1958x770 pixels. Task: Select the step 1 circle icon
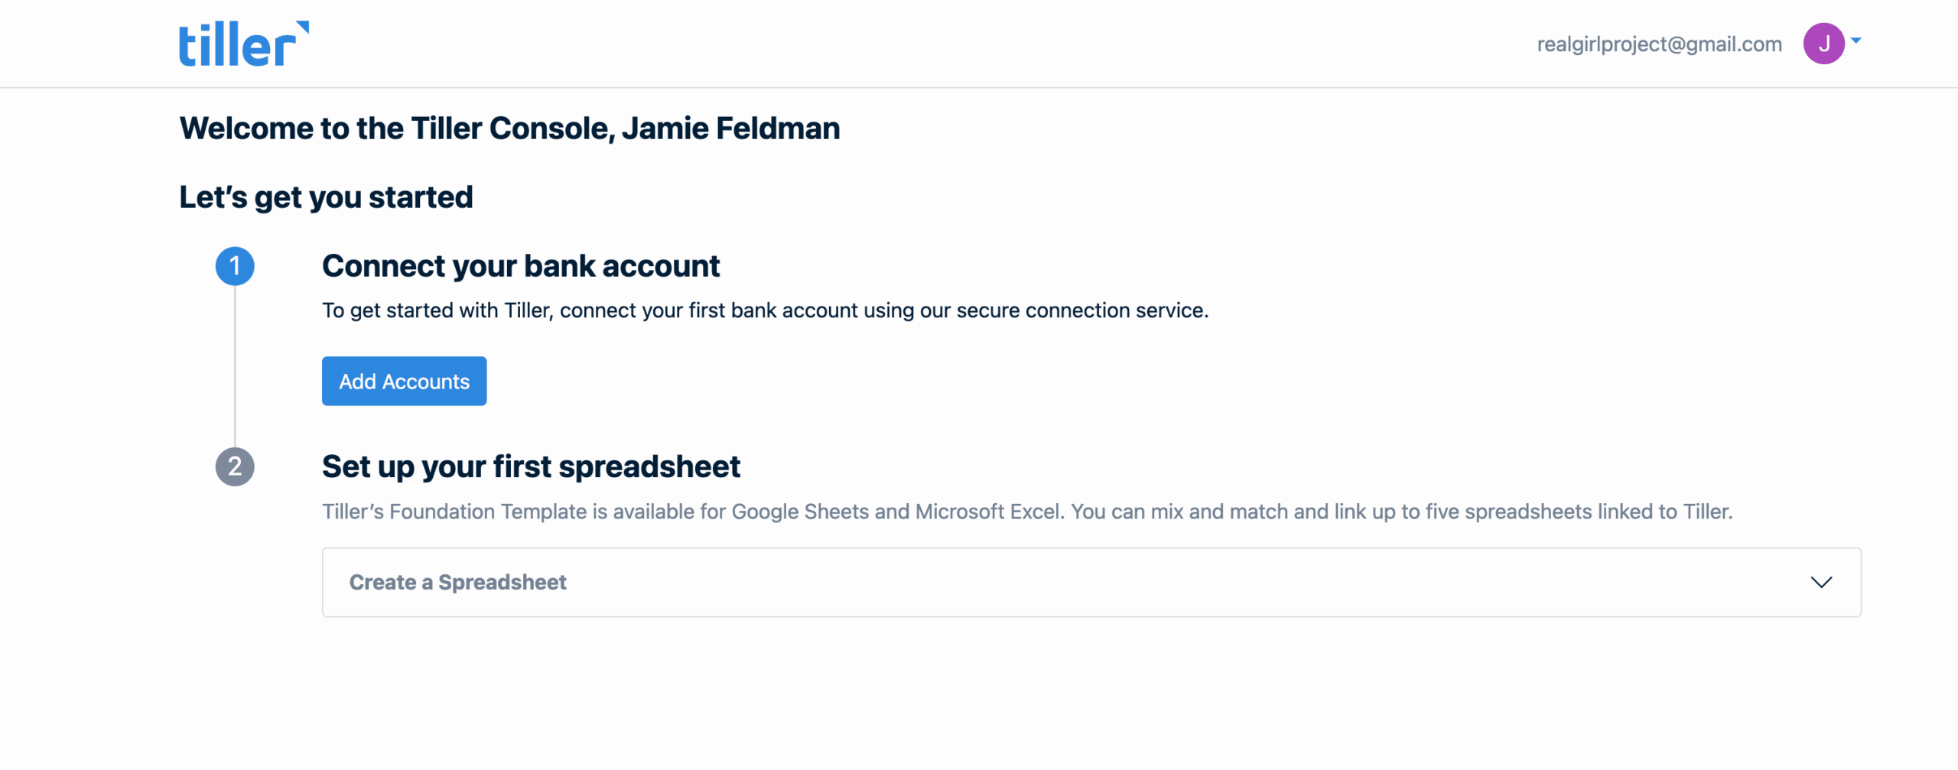click(x=235, y=266)
